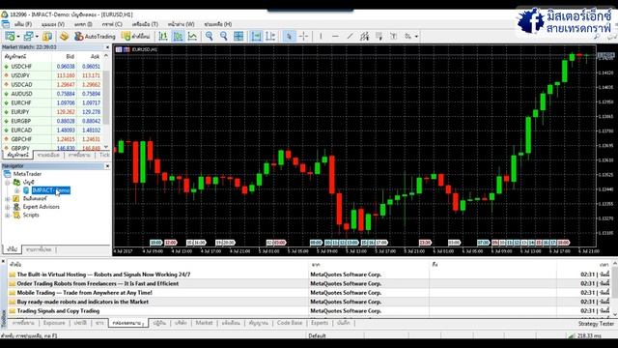This screenshot has height=348, width=618.
Task: Click the Ask column header
Action: (95, 56)
